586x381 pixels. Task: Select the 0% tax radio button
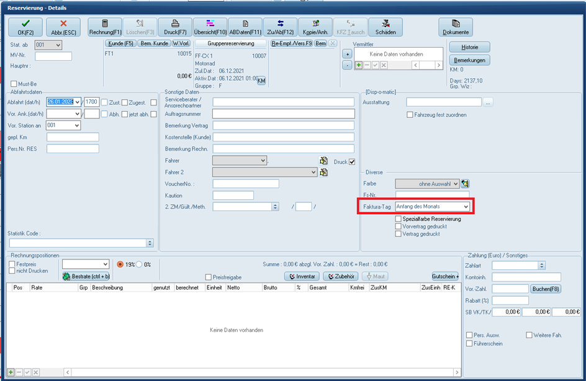coord(139,264)
